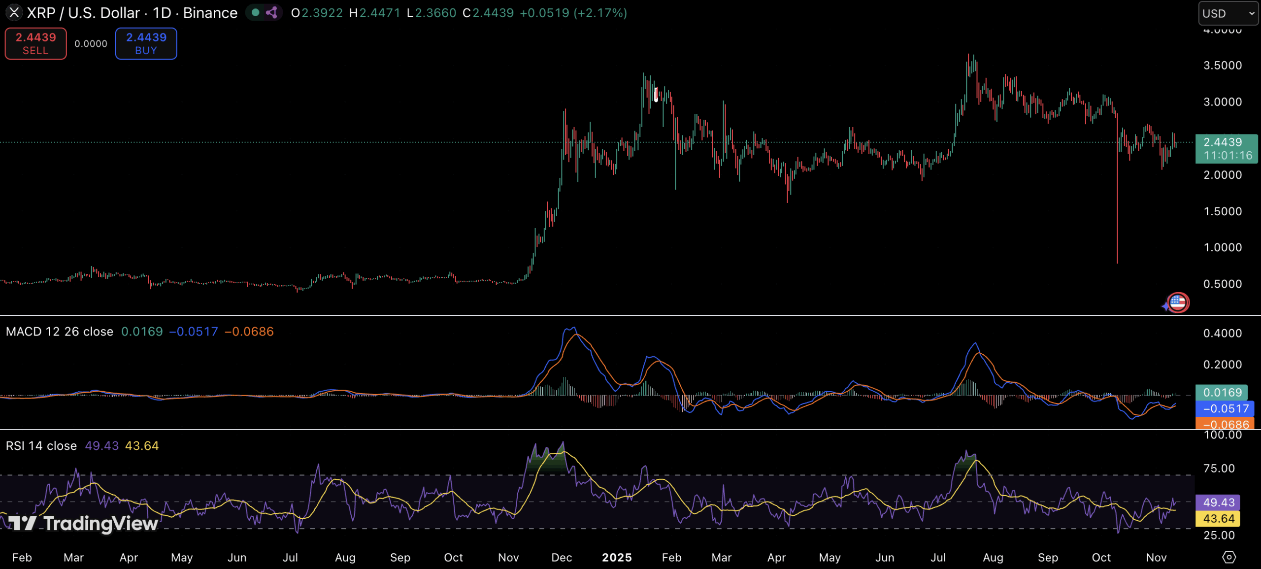Click the blue sparkle icon beside flag
This screenshot has width=1261, height=569.
coord(1165,306)
